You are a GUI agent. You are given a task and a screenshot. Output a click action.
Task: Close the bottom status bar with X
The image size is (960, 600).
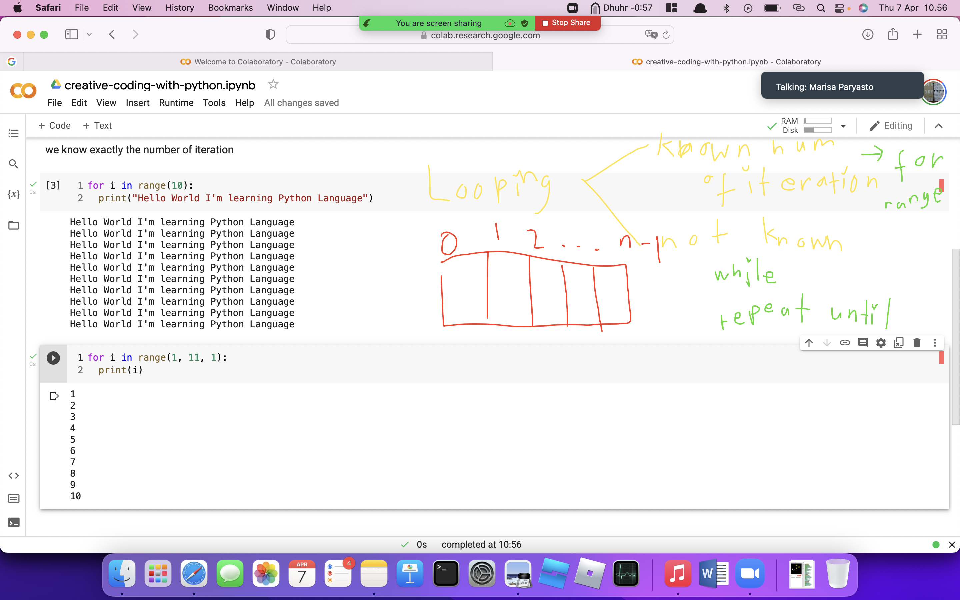[952, 544]
